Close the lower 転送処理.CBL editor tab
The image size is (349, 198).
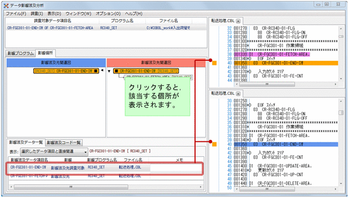[238, 94]
